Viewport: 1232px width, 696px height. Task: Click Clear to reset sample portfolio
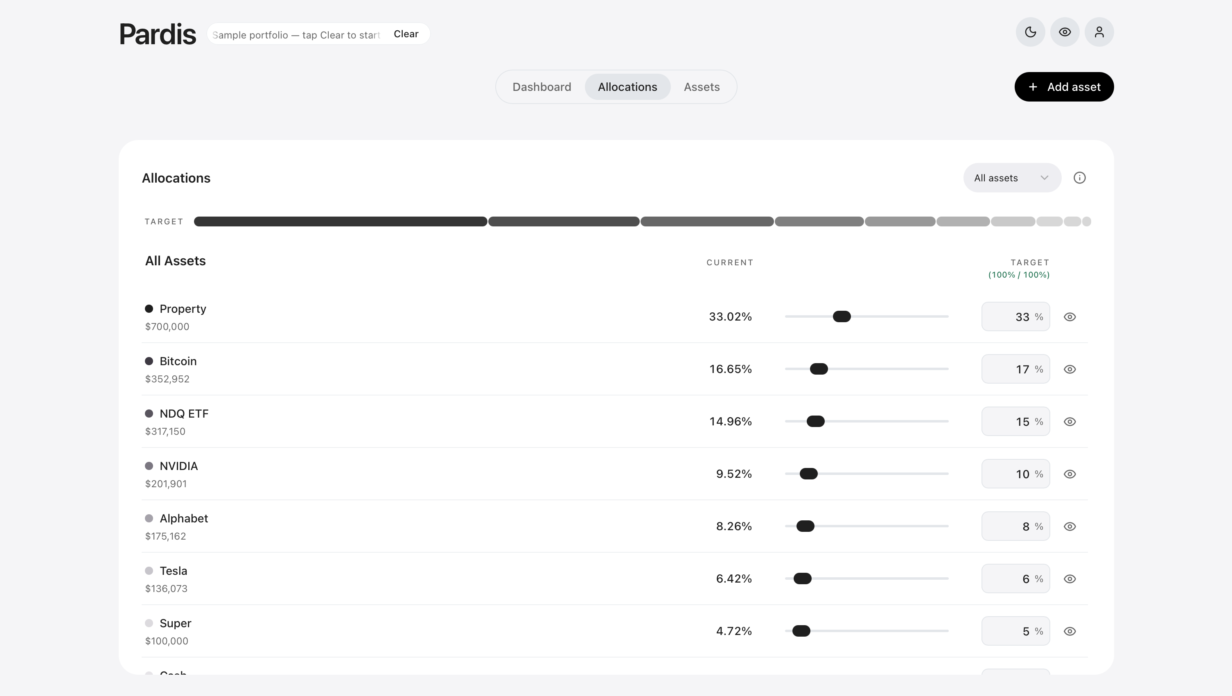click(406, 34)
